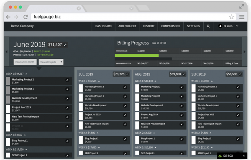
Task: Collapse June Week 1: $44,217
Action: pos(26,74)
